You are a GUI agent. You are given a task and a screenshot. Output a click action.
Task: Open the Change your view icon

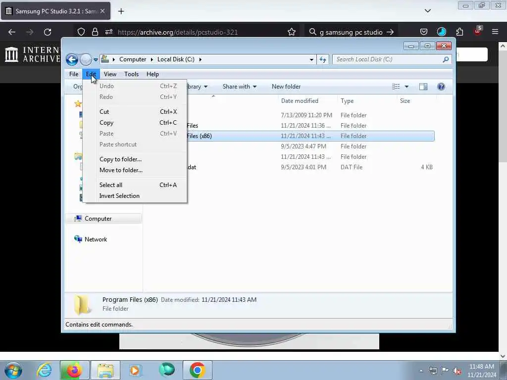[396, 87]
